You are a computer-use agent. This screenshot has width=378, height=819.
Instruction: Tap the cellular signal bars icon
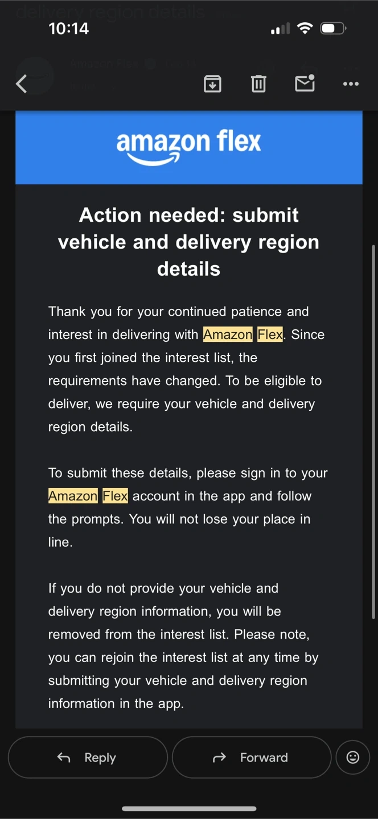tap(280, 28)
